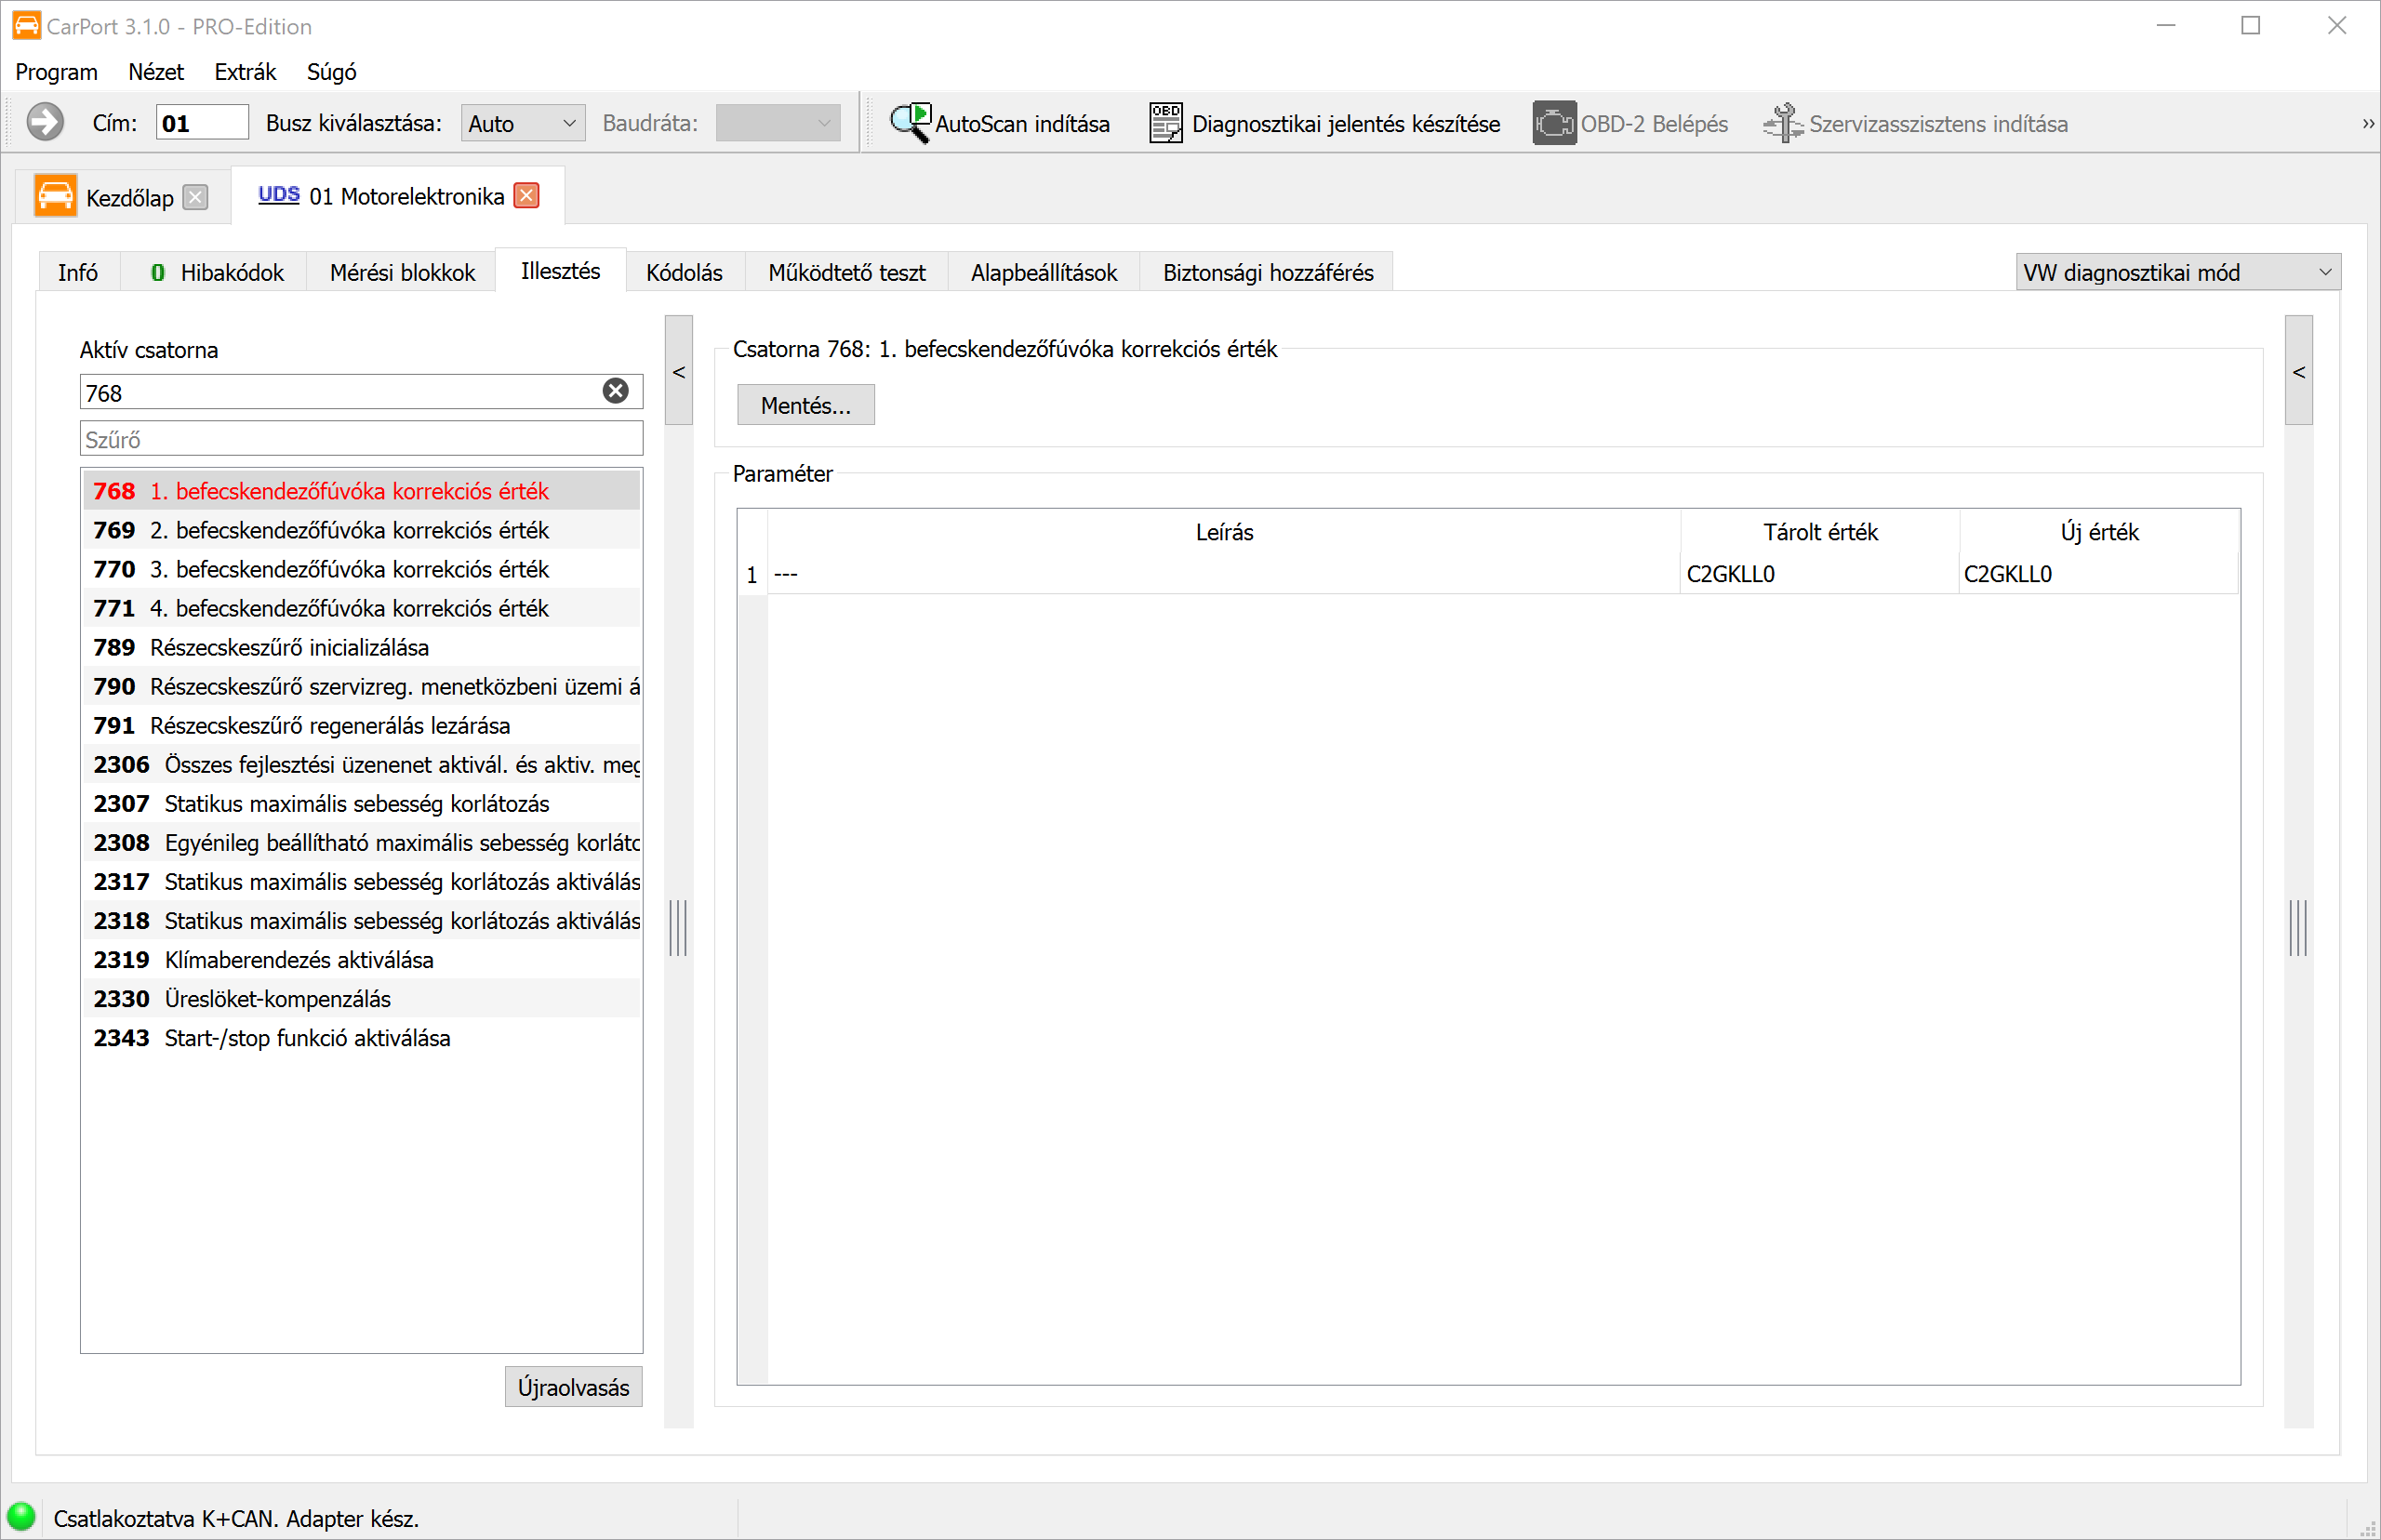Collapse the channel list panel arrow
This screenshot has width=2381, height=1540.
[679, 371]
